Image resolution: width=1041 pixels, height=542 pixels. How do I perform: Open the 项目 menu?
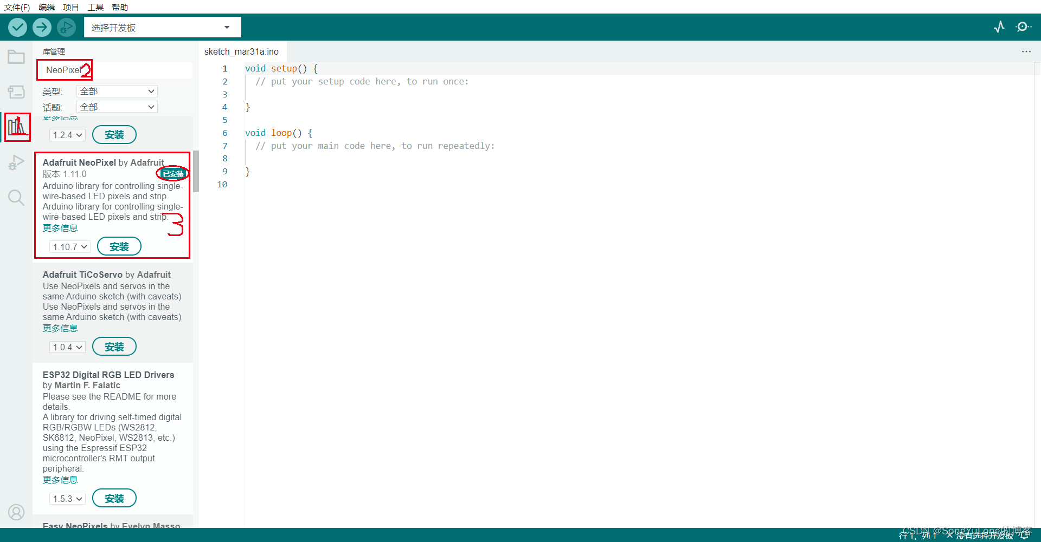tap(71, 7)
